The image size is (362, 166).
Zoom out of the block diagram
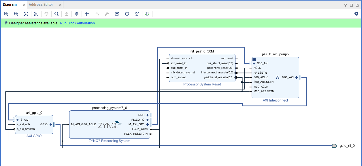(x=16, y=14)
